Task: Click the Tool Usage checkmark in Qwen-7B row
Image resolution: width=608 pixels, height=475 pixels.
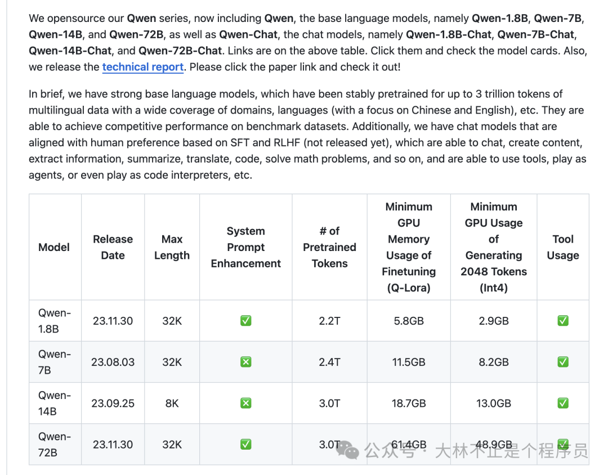Action: (x=563, y=362)
